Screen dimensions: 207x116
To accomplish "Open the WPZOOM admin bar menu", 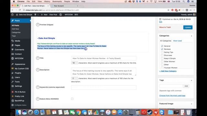I will pos(69,15).
